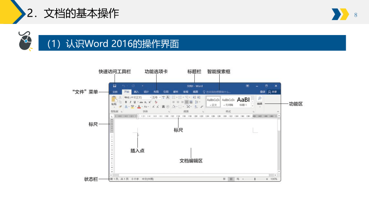Click the Center alignment icon
Viewport: 369px width, 207px height.
pos(178,102)
